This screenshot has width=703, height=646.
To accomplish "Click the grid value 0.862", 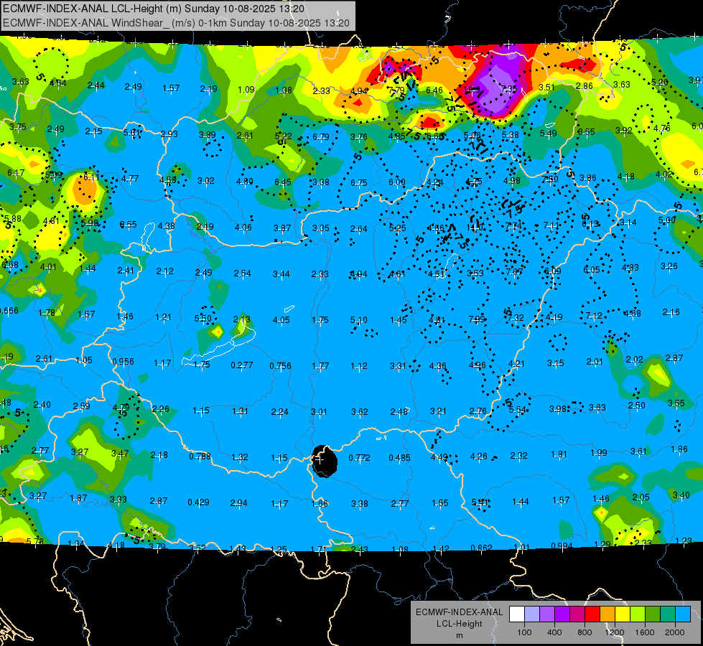I will [482, 548].
